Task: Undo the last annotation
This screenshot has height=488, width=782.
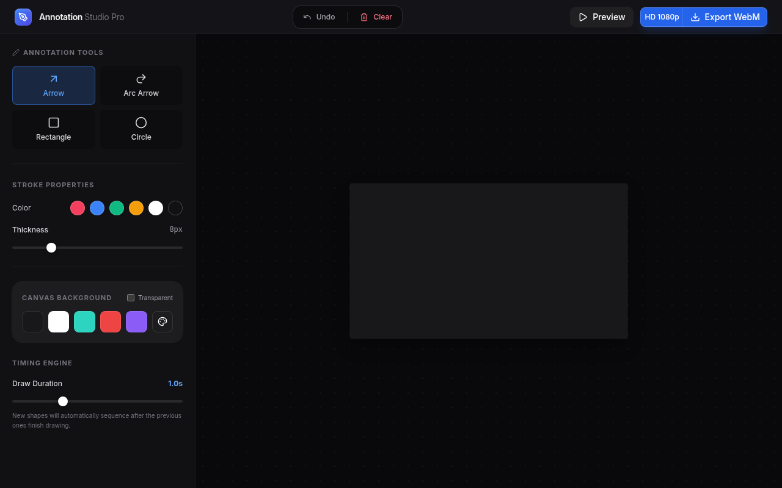Action: click(320, 17)
